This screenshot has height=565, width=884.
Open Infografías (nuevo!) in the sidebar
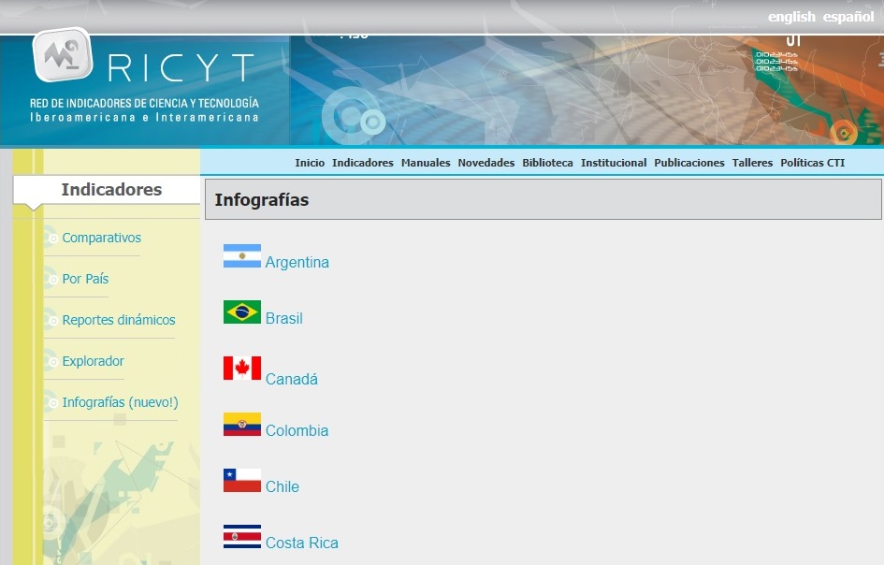[120, 402]
